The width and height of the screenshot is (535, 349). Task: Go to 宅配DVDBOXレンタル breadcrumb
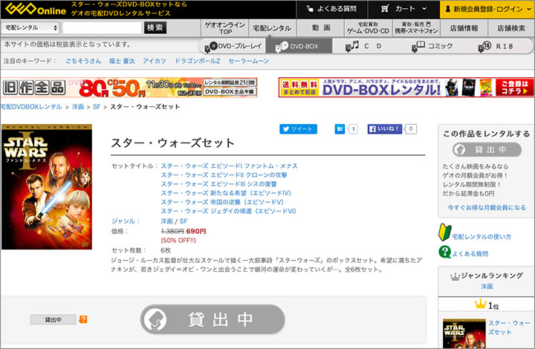31,107
